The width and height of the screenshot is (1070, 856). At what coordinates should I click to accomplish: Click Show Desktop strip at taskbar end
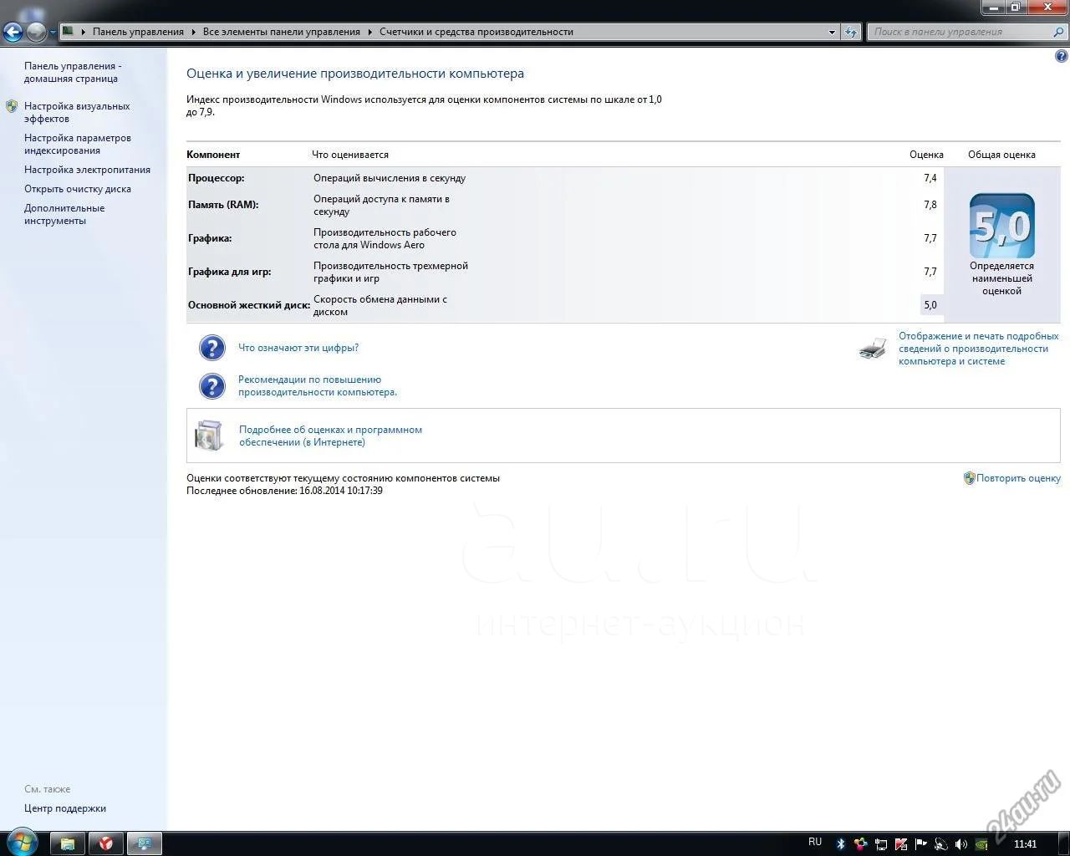click(x=1063, y=843)
